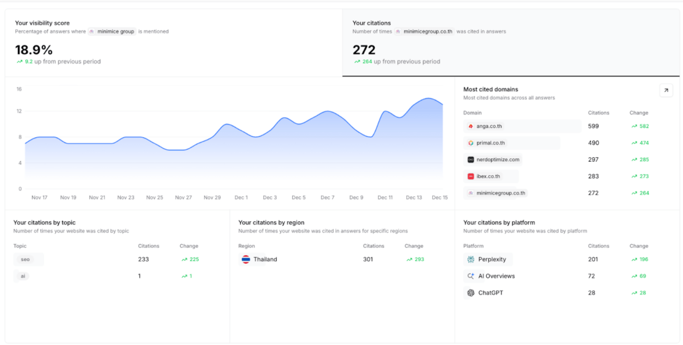This screenshot has width=683, height=345.
Task: Click the Change column header in Most cited domains
Action: point(638,113)
